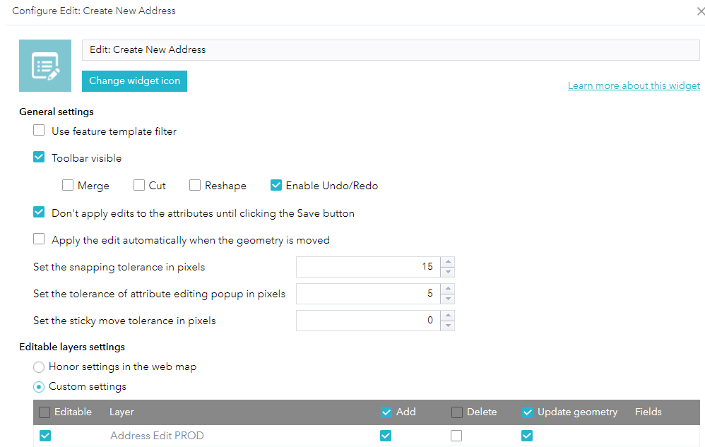
Task: Click the Edit widget icon thumbnail
Action: tap(45, 66)
